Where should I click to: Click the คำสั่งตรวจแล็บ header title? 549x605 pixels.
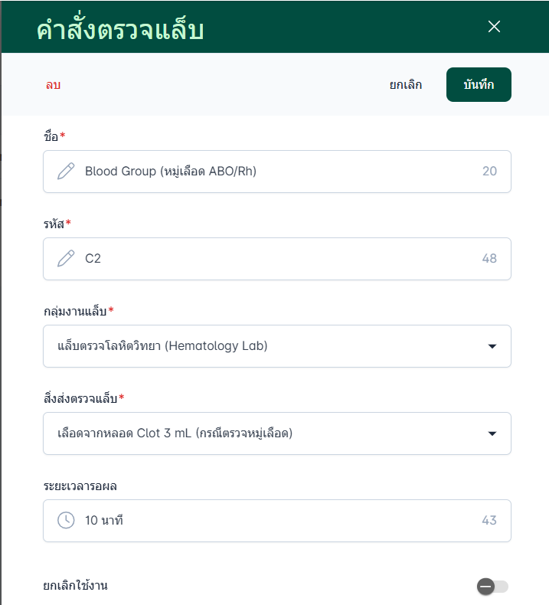[x=120, y=30]
